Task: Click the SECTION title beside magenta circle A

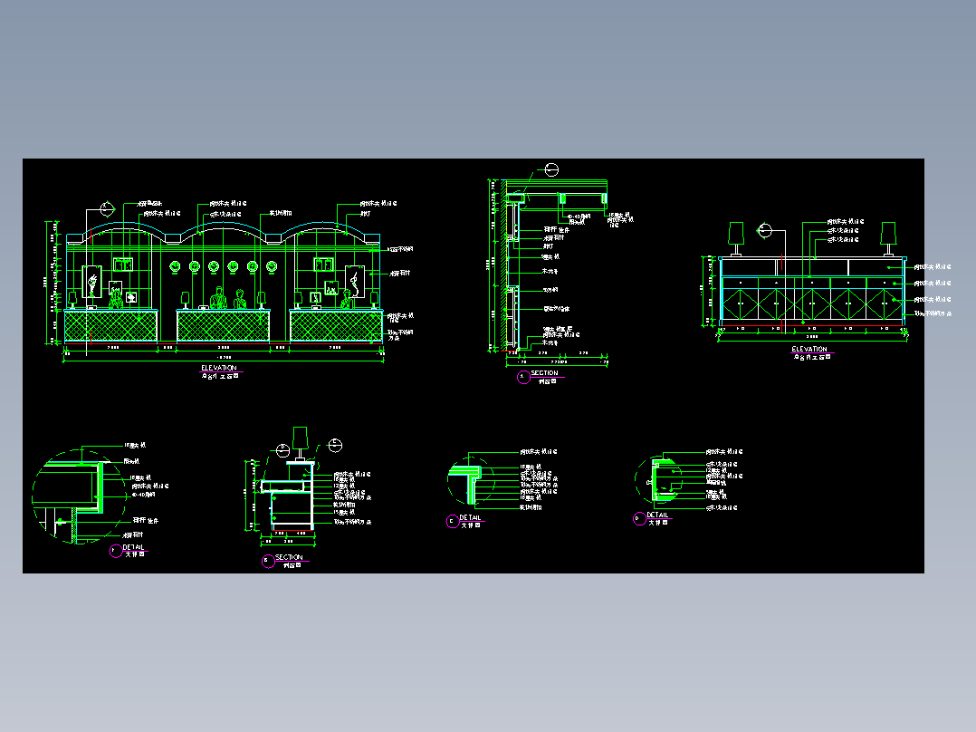Action: click(544, 373)
